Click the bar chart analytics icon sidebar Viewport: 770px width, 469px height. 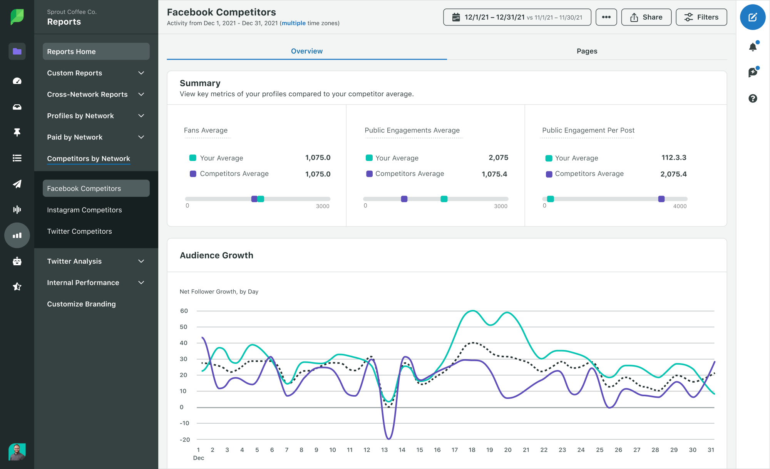coord(17,234)
